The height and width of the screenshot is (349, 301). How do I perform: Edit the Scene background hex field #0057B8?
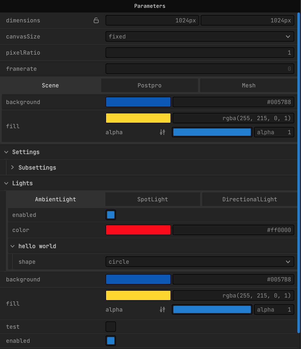(x=233, y=102)
